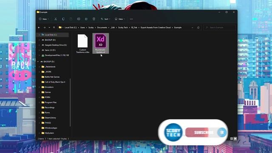Click the Search Example field
272x153 pixels.
point(219,28)
